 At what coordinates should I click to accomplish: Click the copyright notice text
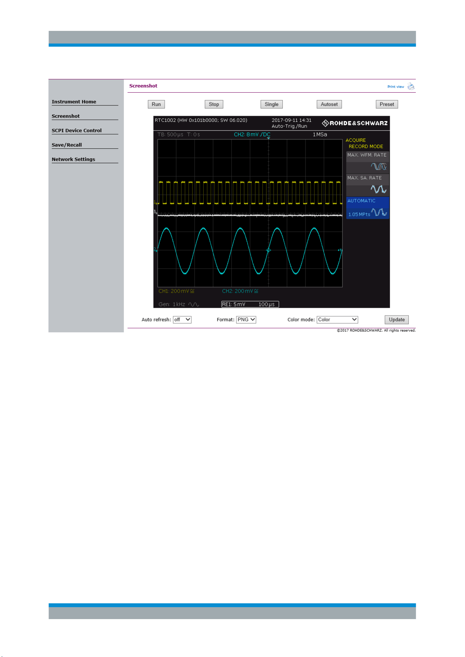coord(376,330)
